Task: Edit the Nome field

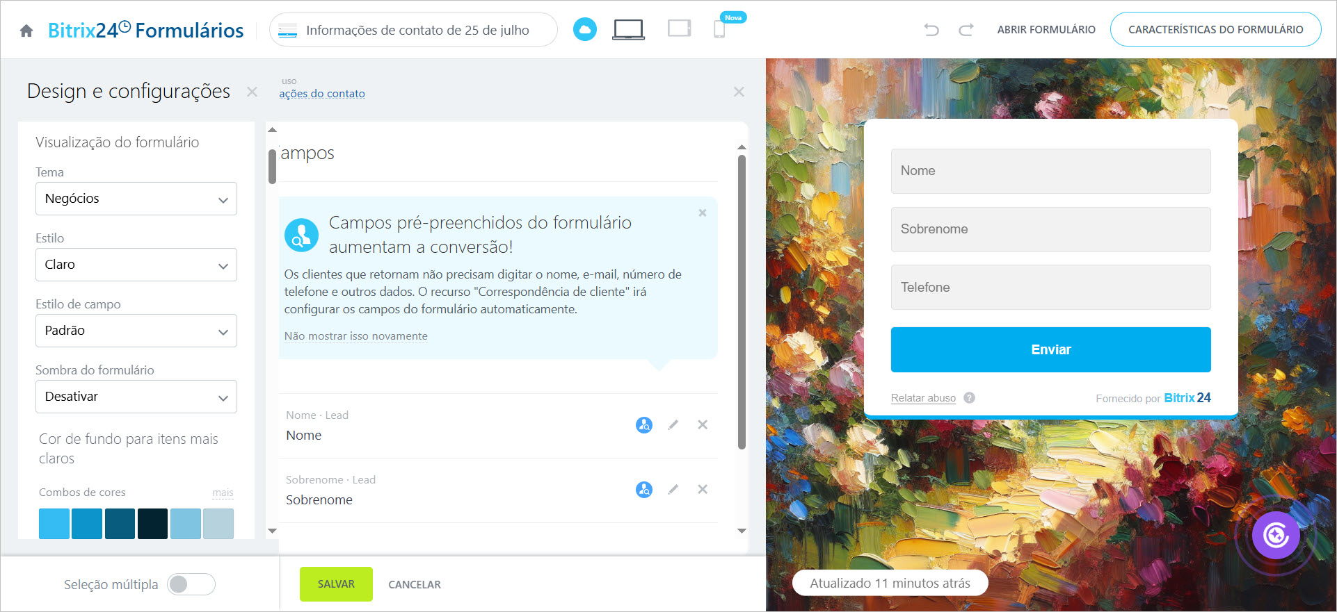Action: [x=673, y=424]
